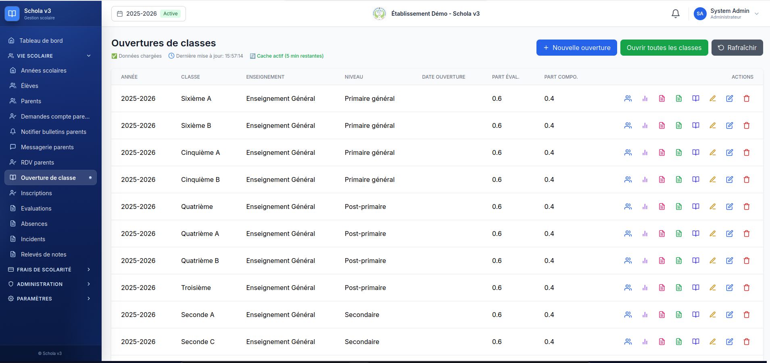Open Demandes compte parent
Image resolution: width=770 pixels, height=363 pixels.
coord(50,117)
